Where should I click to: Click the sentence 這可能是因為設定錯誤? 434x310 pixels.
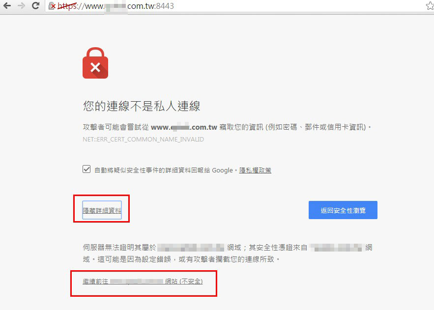point(134,259)
